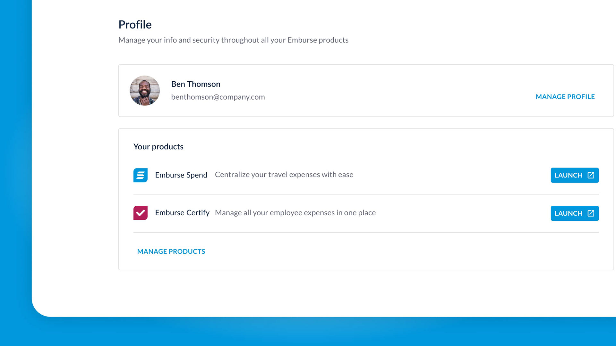Click the Emburse Spend product icon
616x346 pixels.
tap(141, 175)
